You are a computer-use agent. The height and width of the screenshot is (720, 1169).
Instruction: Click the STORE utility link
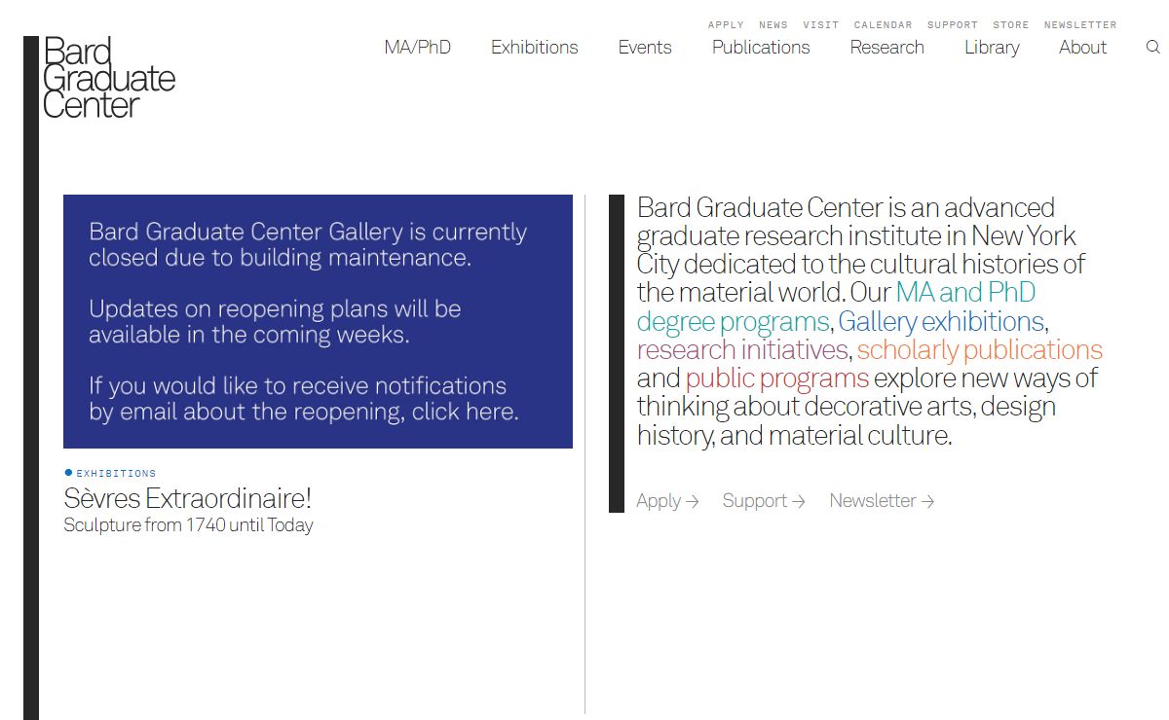click(1011, 25)
